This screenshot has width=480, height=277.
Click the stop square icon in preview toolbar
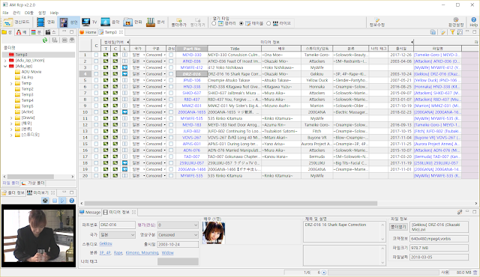tap(55, 201)
